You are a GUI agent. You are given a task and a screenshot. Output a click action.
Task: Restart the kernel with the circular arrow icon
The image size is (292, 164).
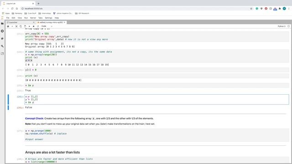coord(38,26)
